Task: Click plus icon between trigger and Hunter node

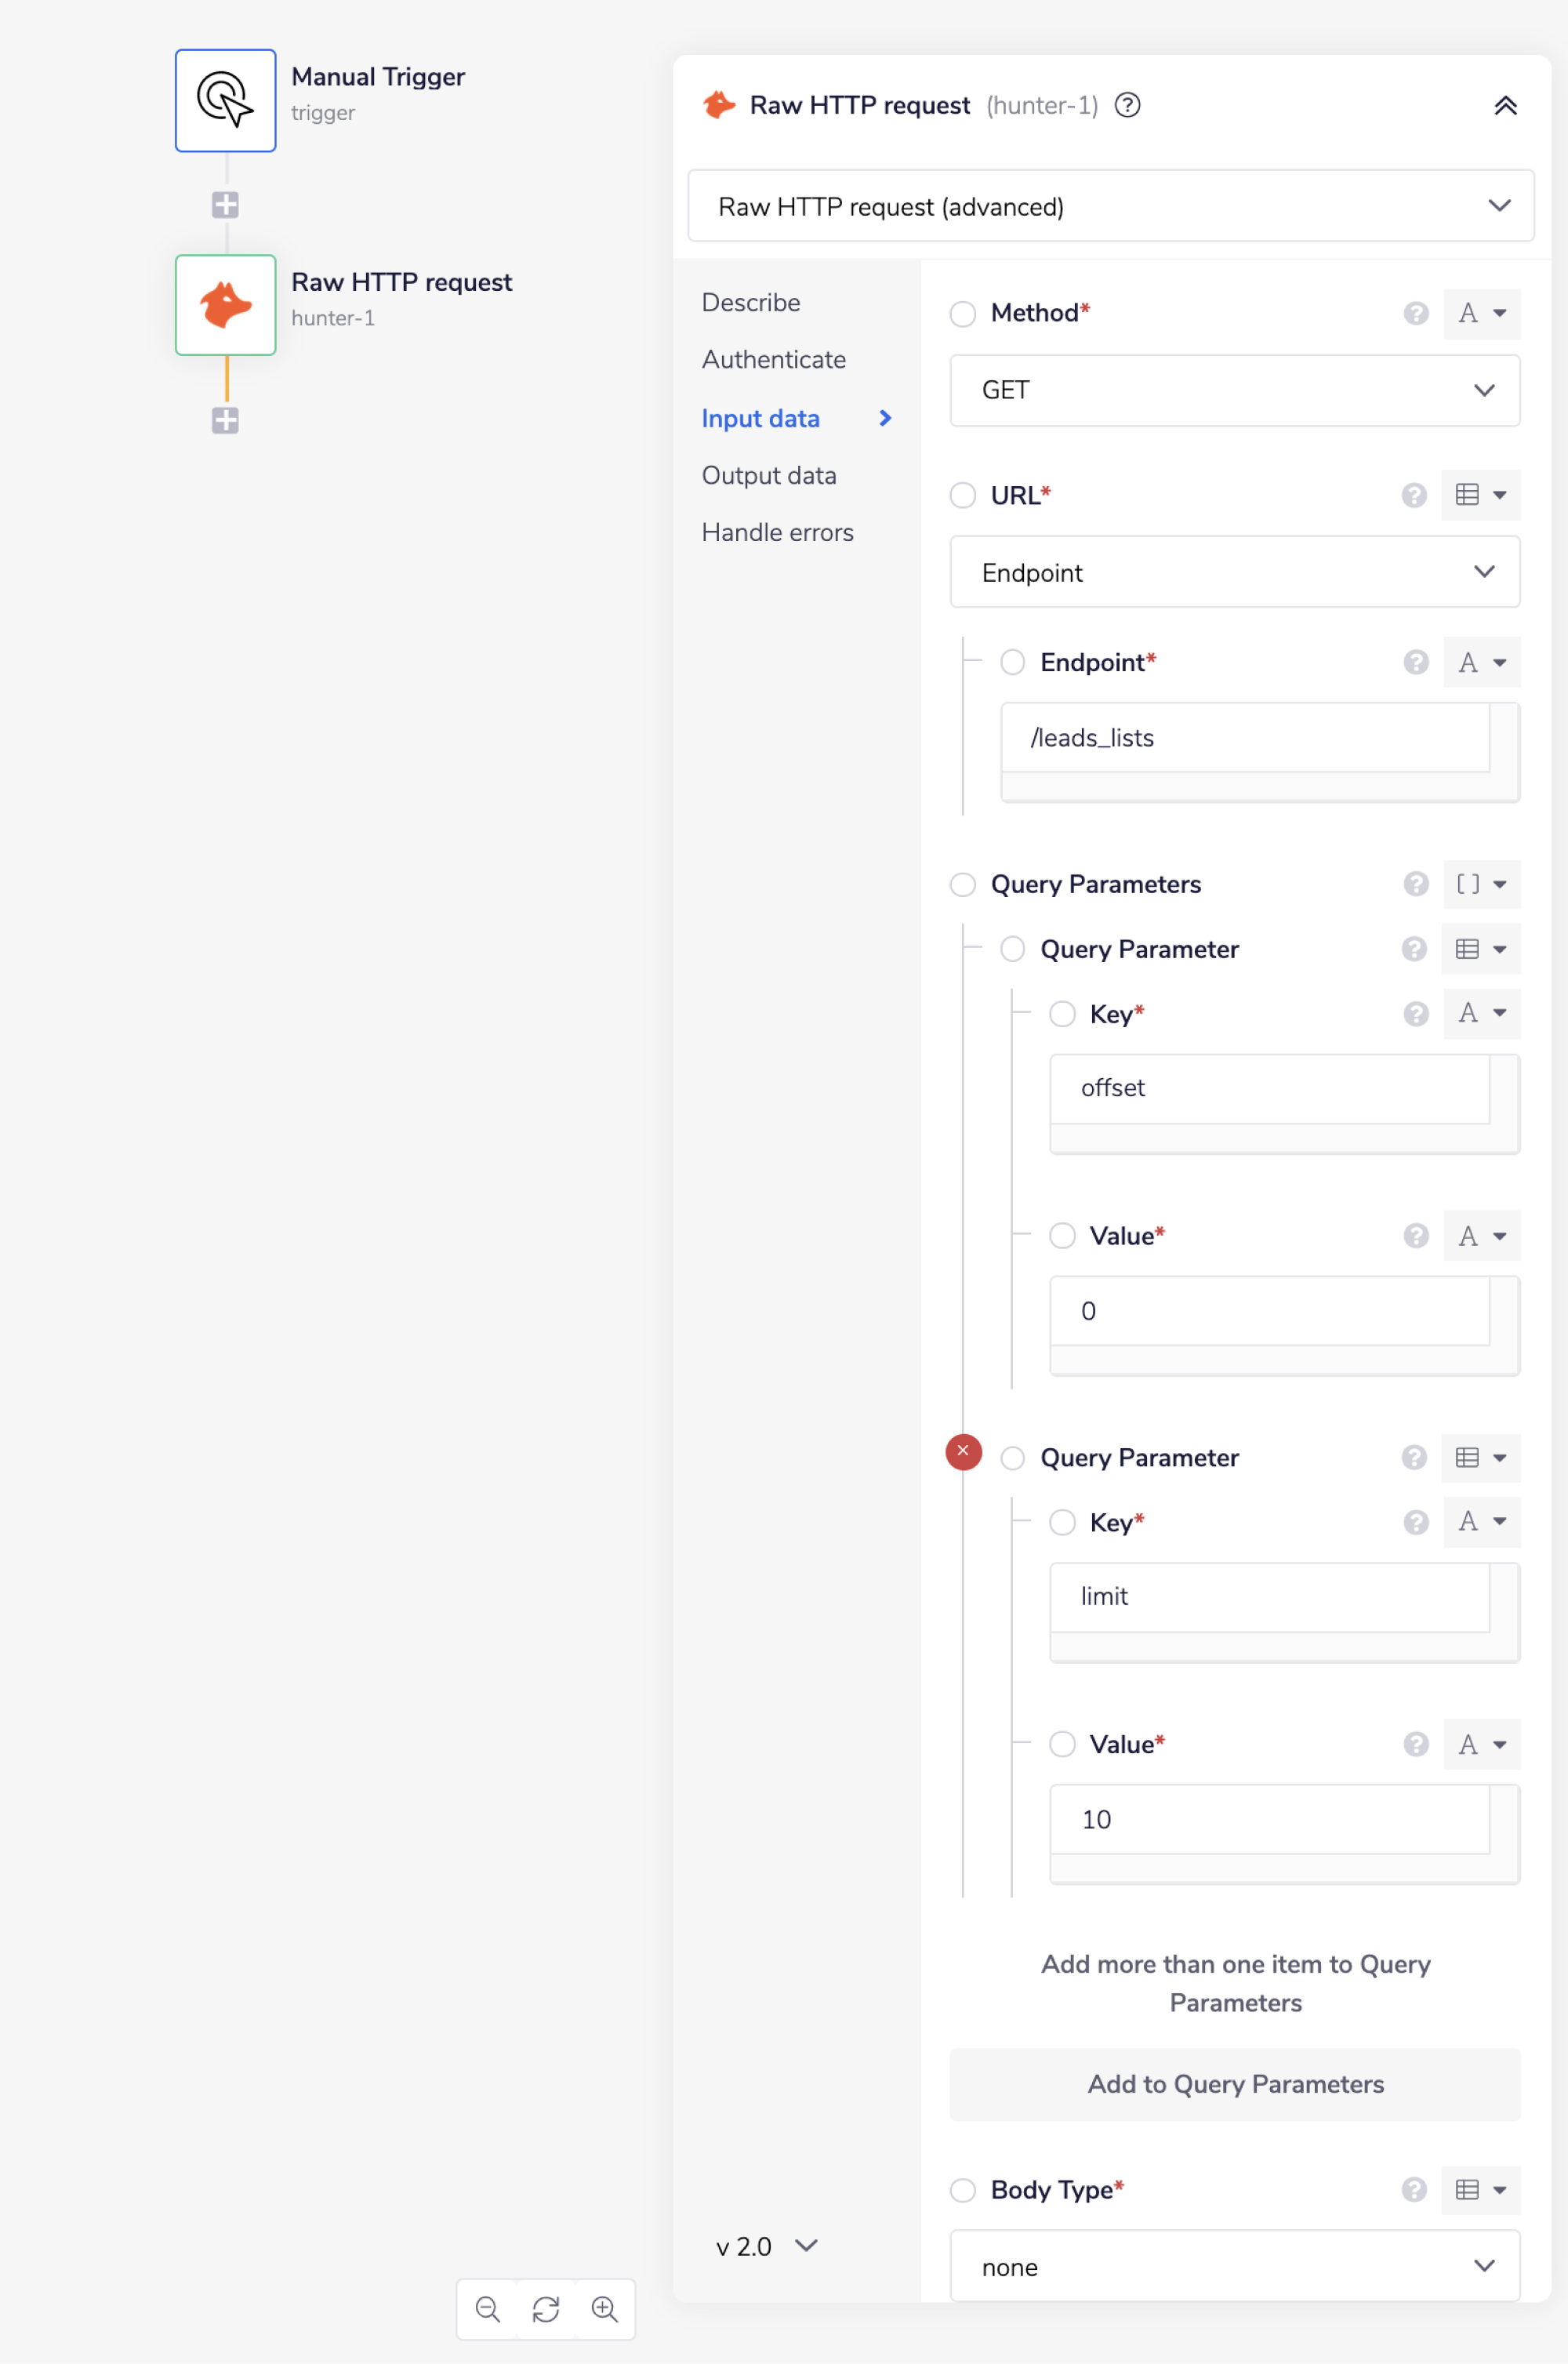Action: [x=225, y=205]
